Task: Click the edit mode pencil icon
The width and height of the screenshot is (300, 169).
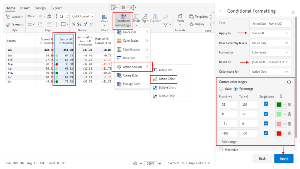Action: click(x=115, y=8)
